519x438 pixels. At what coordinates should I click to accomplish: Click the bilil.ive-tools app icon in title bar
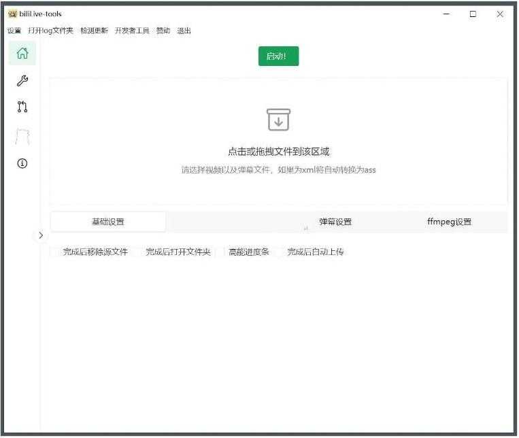(x=12, y=14)
